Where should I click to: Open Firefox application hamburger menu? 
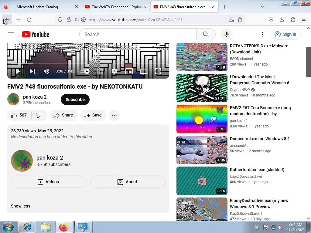click(x=304, y=19)
